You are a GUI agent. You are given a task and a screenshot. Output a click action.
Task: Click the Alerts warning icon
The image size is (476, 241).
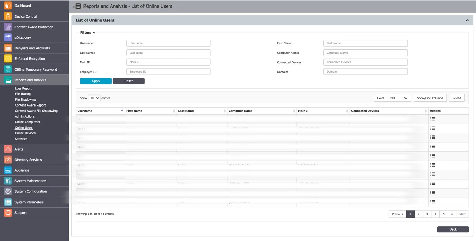pos(8,149)
